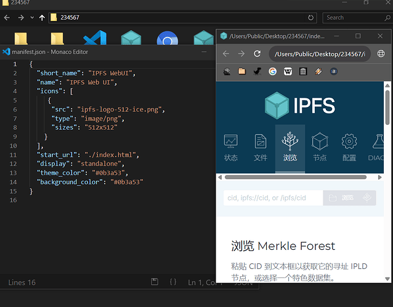Click the 234567 Explorer address path
The image size is (393, 307).
(70, 17)
